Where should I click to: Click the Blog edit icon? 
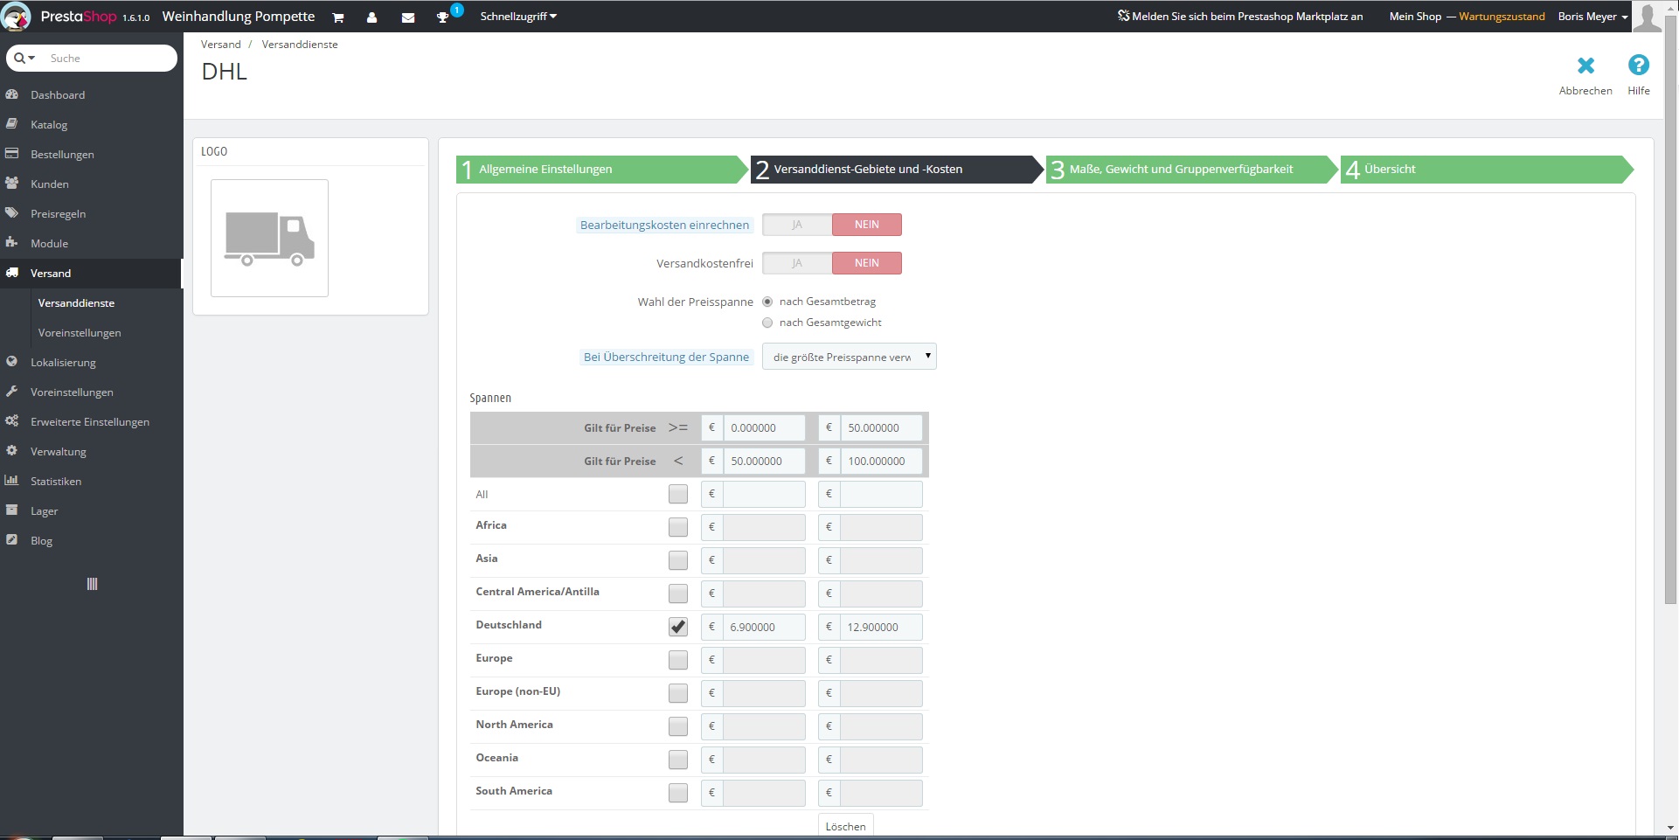point(12,540)
